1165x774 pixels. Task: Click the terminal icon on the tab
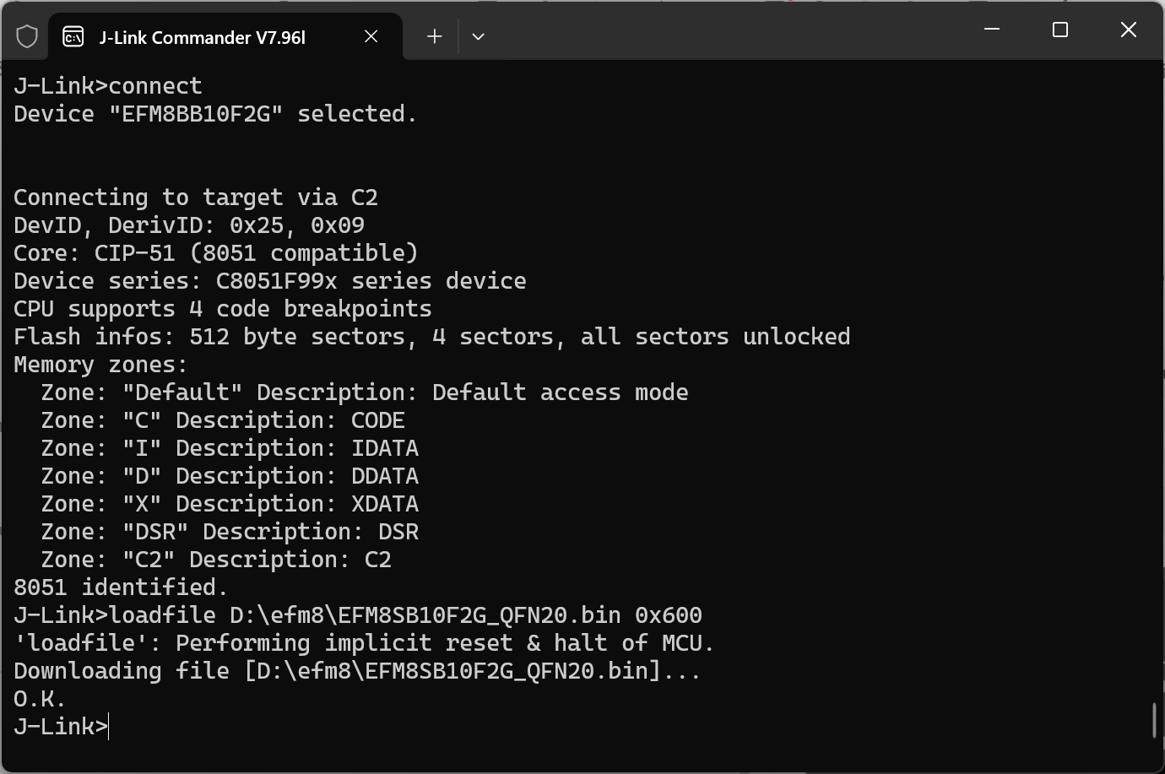73,36
